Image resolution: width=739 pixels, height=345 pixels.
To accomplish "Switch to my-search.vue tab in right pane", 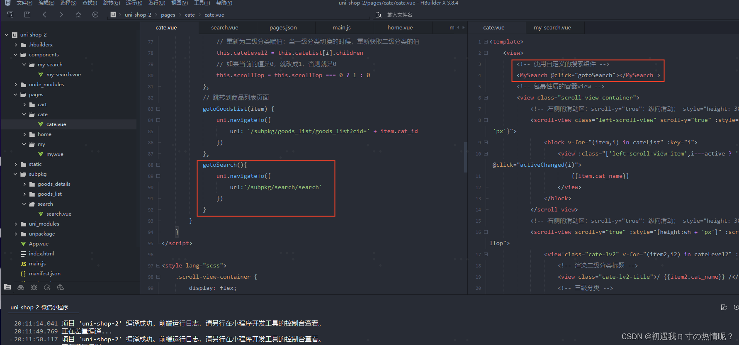I will point(552,28).
